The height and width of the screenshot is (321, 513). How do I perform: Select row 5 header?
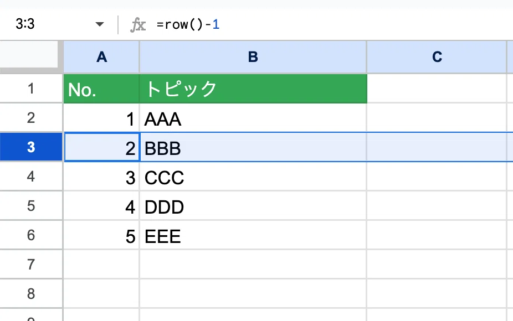tap(31, 206)
